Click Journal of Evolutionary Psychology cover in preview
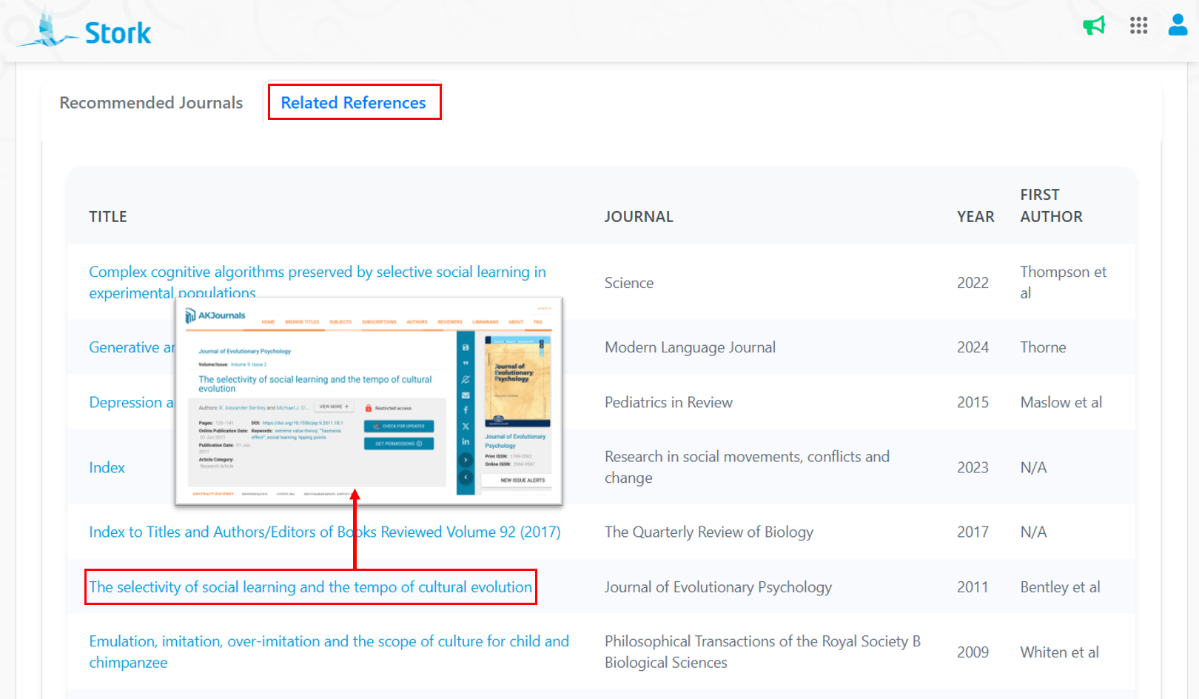This screenshot has height=699, width=1199. [x=517, y=381]
